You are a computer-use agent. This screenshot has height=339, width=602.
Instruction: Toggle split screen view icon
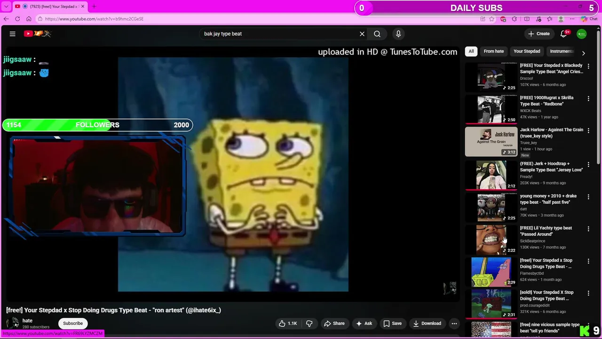[x=527, y=19]
